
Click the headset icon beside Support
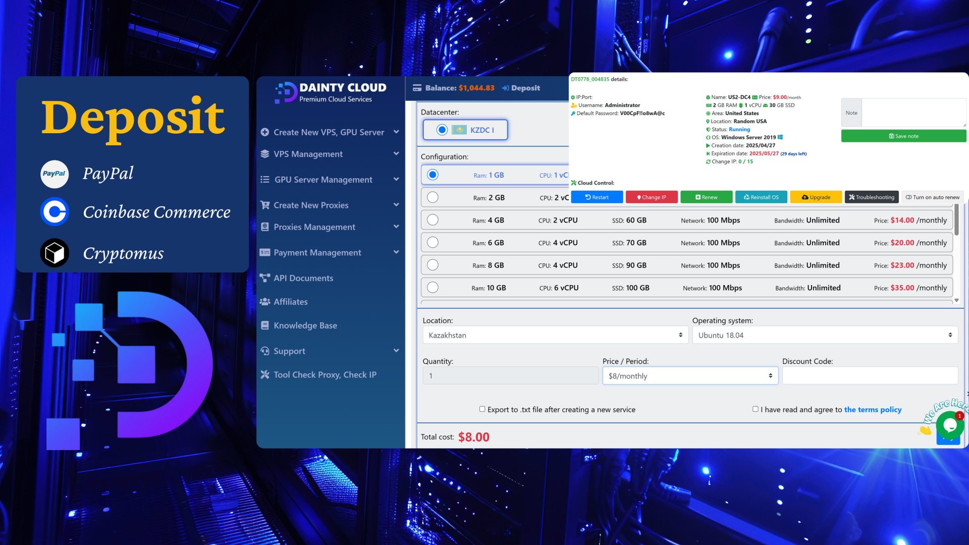pyautogui.click(x=264, y=351)
